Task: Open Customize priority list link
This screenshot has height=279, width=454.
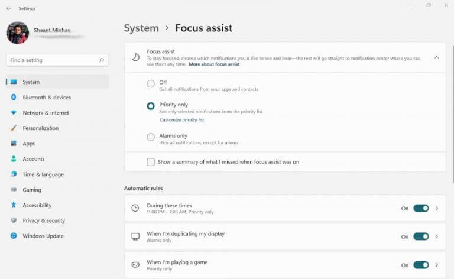Action: click(182, 120)
